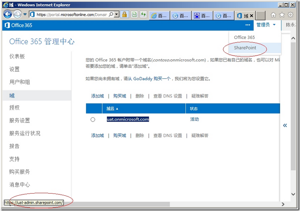This screenshot has height=211, width=300.
Task: Click the 活动 status cell
Action: (194, 119)
